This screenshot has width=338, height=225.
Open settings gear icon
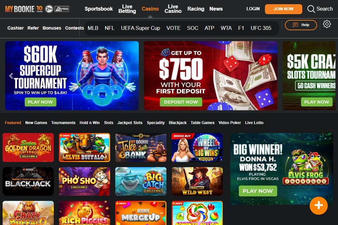[x=327, y=24]
